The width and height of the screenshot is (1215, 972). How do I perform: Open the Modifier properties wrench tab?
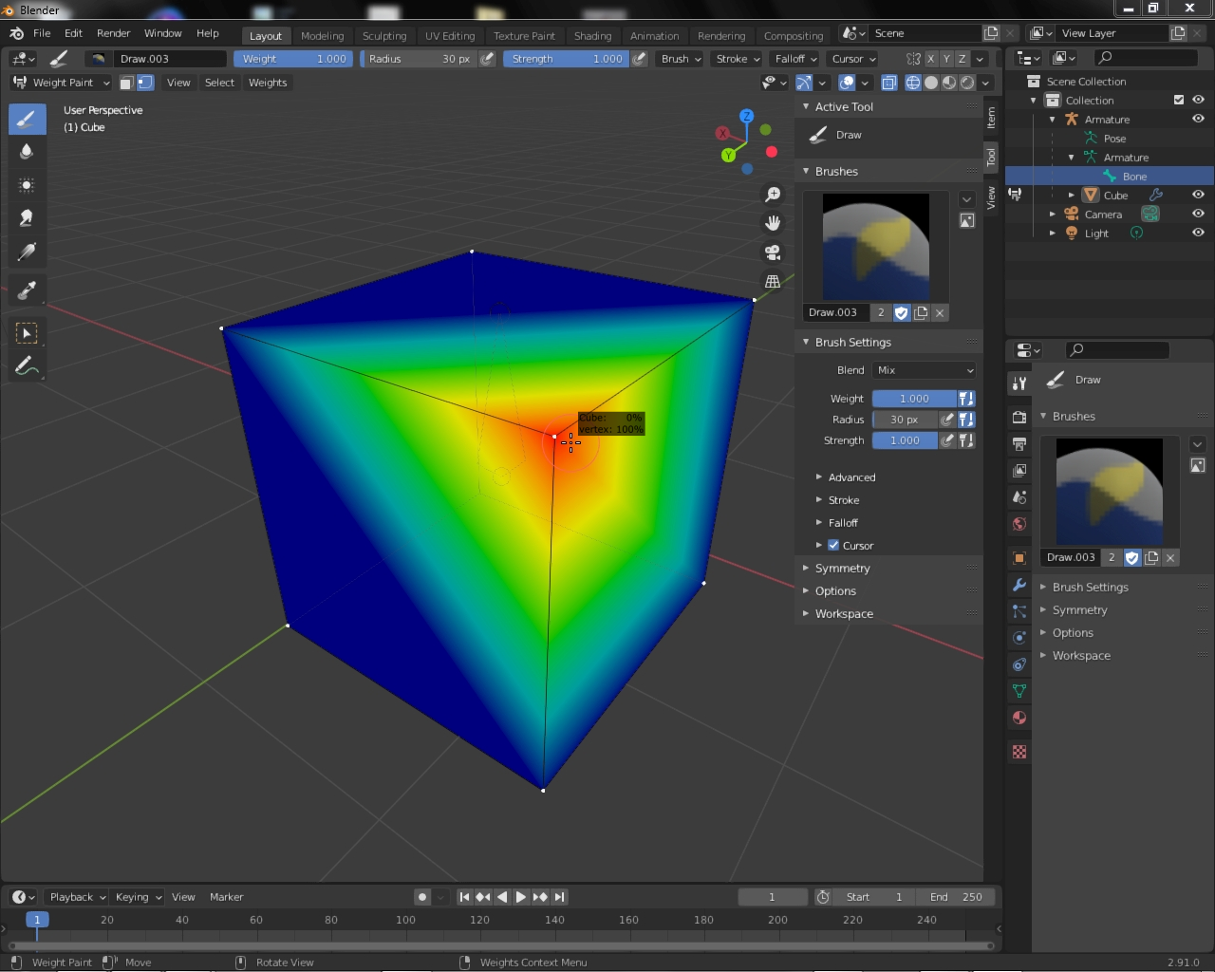point(1019,585)
